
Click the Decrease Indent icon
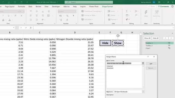point(31,20)
